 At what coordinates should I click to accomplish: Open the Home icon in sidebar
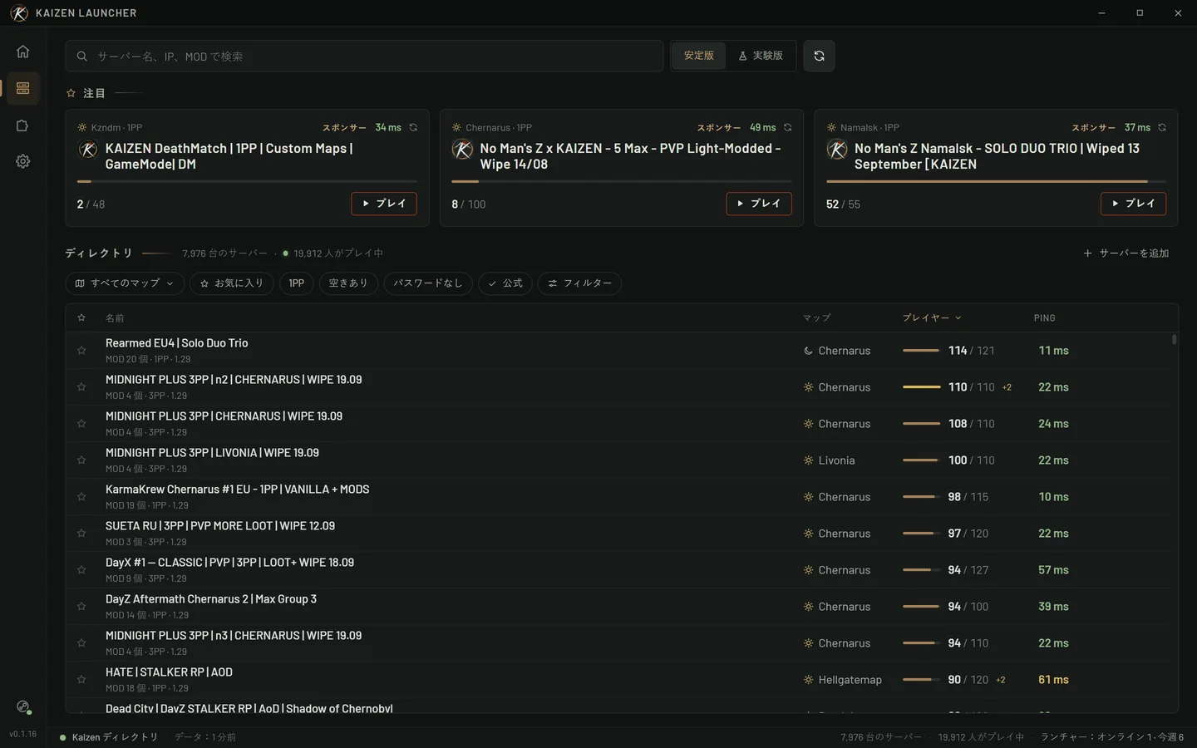point(22,52)
